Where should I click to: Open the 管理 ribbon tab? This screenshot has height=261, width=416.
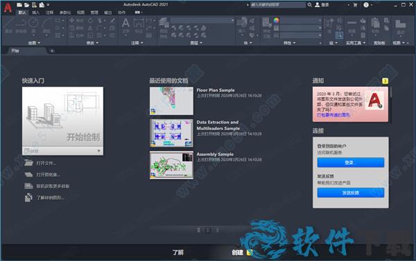94,12
